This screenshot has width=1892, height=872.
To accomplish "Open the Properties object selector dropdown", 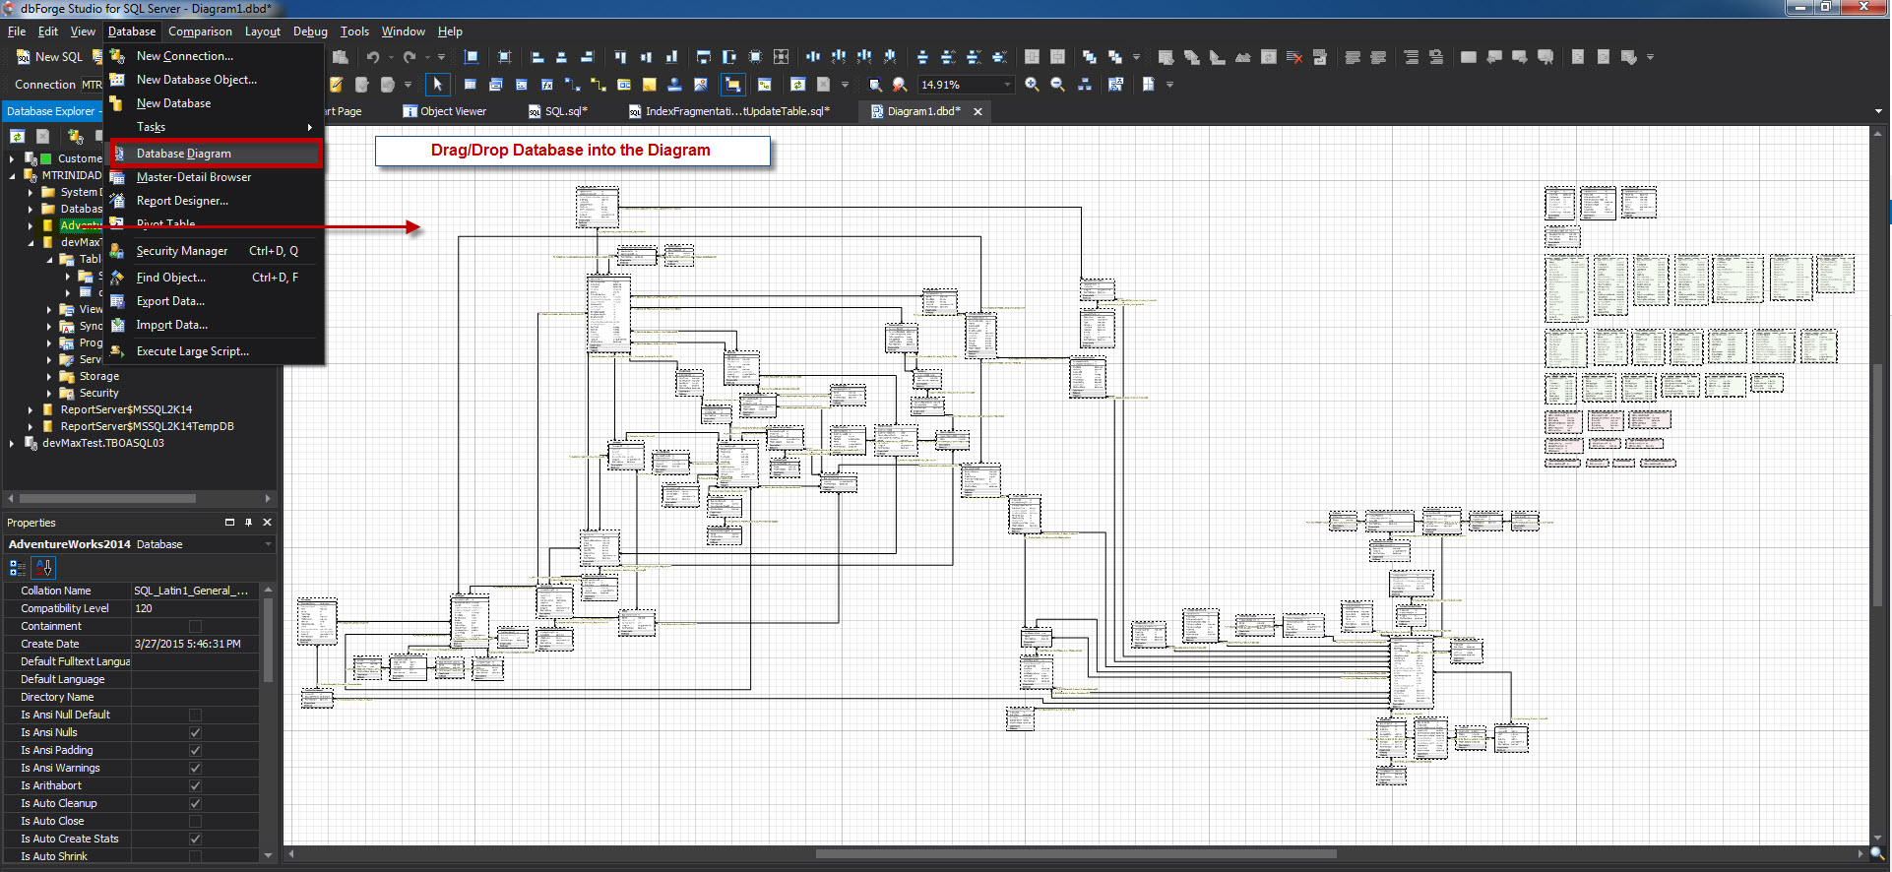I will point(268,544).
